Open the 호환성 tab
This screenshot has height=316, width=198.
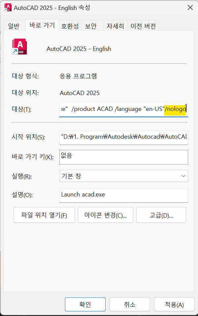70,26
